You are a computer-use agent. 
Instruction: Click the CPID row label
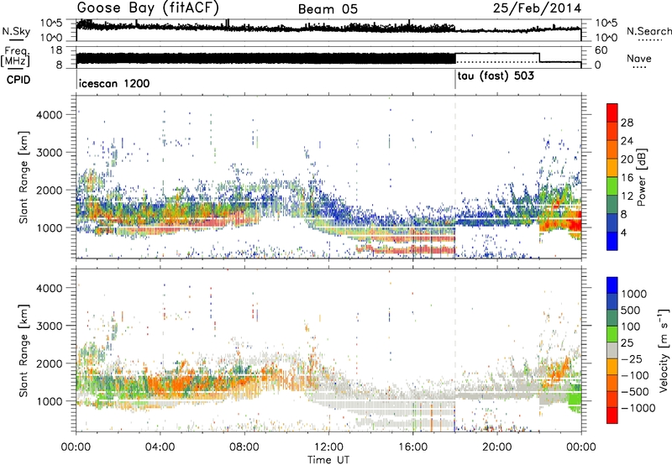18,80
